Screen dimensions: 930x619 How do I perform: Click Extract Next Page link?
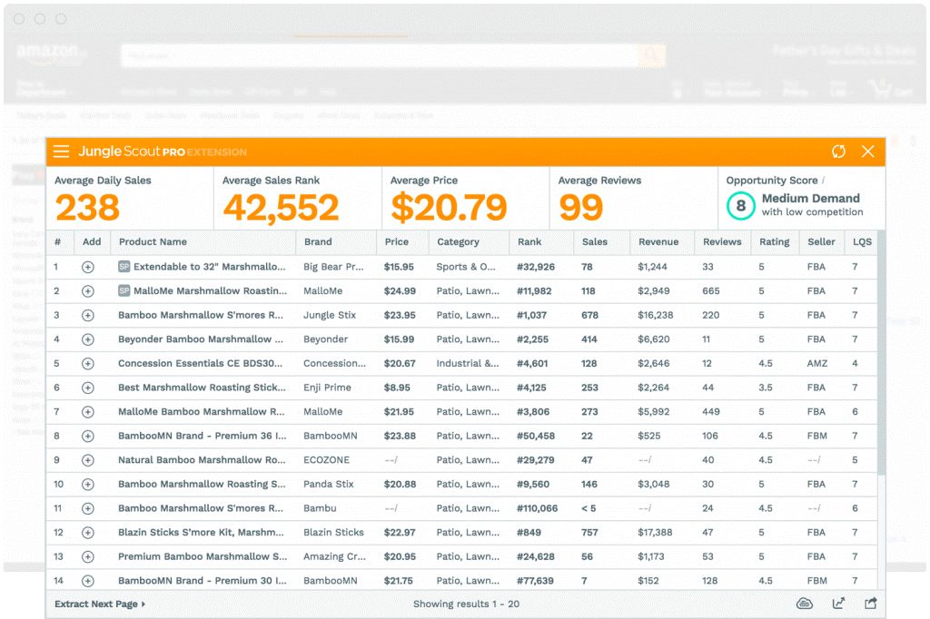coord(100,604)
